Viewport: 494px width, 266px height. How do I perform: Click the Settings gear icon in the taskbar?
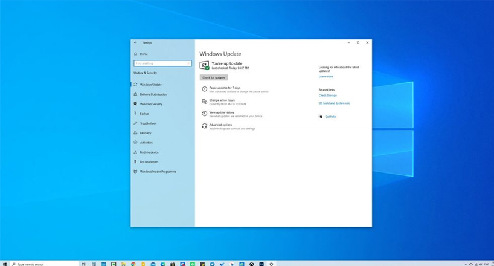[271, 264]
